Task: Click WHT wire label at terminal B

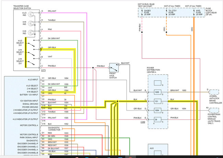Action: pos(50,56)
